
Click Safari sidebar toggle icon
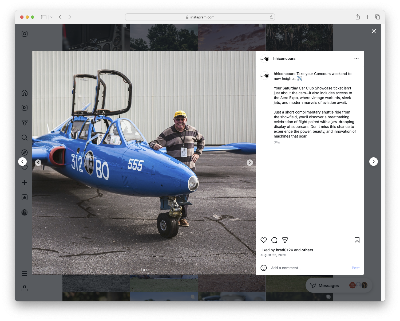coord(44,17)
